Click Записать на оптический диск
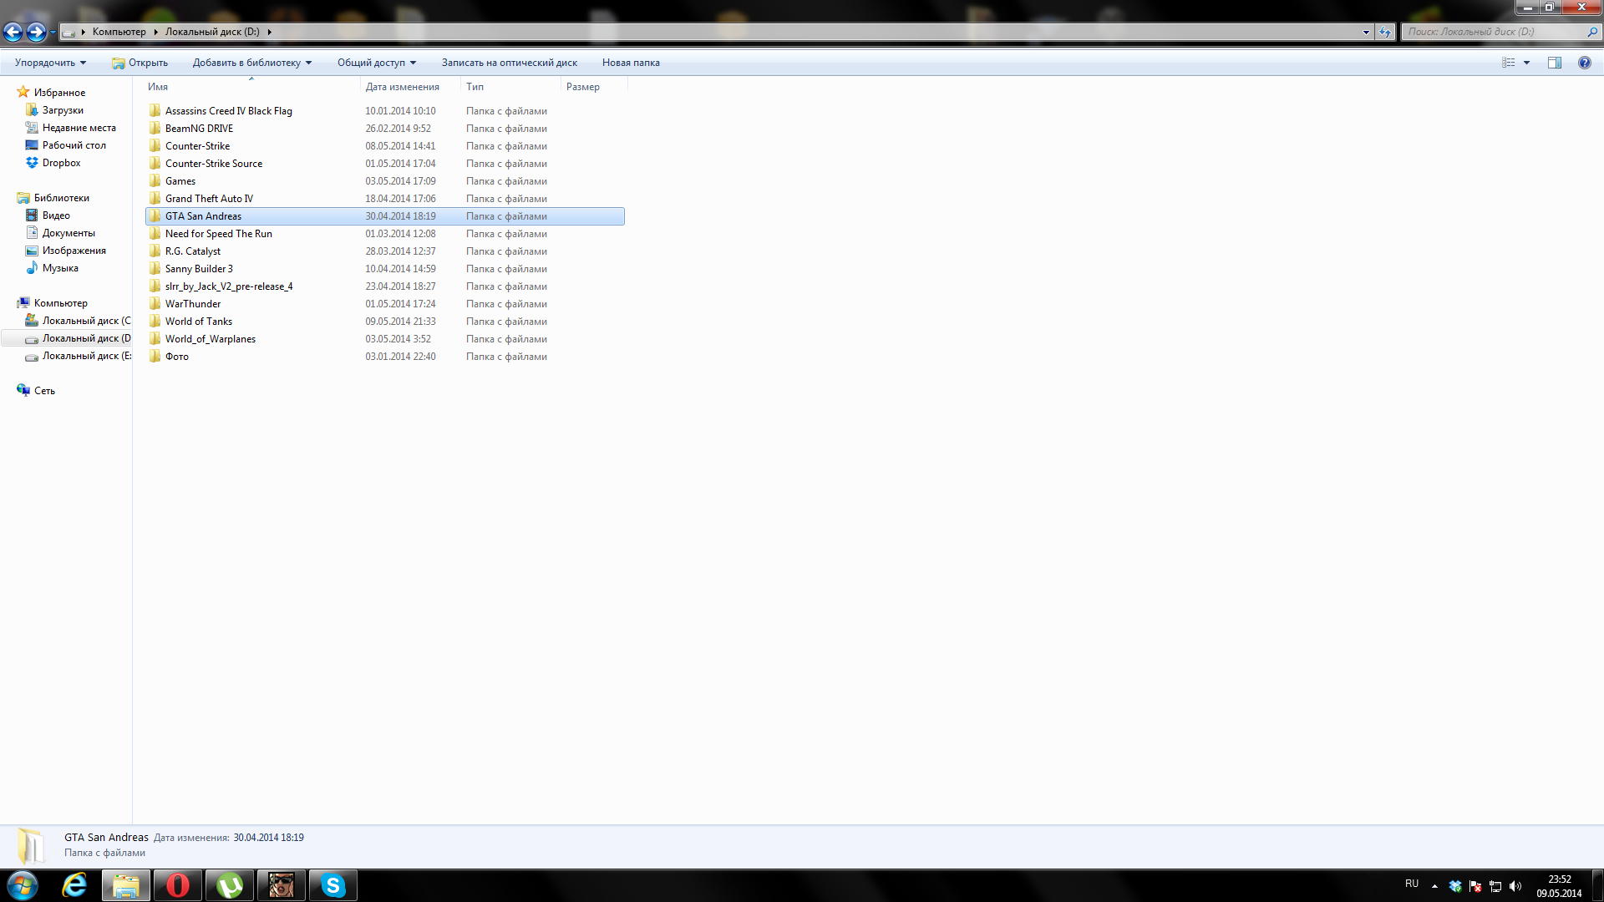 [x=509, y=63]
